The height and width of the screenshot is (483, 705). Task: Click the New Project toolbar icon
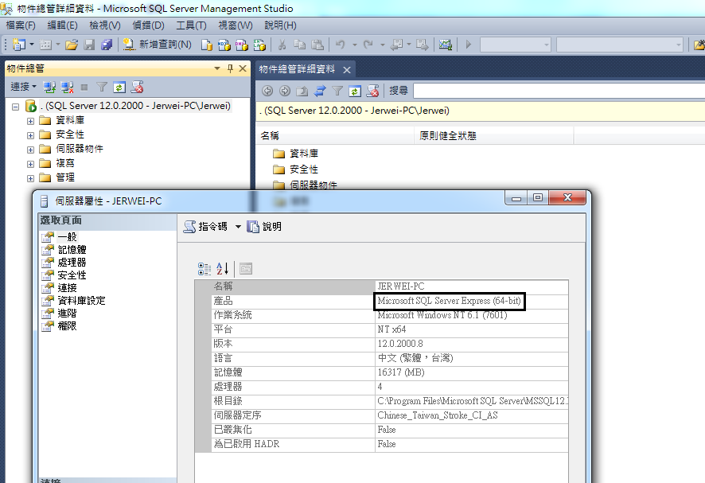click(19, 45)
